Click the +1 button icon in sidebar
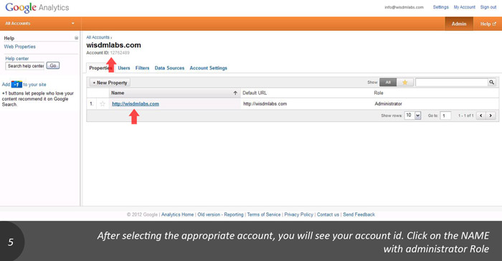The image size is (502, 261). [16, 85]
